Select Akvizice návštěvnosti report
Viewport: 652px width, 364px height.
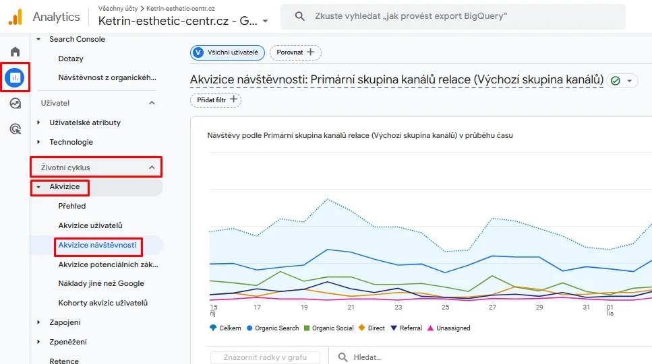point(97,245)
